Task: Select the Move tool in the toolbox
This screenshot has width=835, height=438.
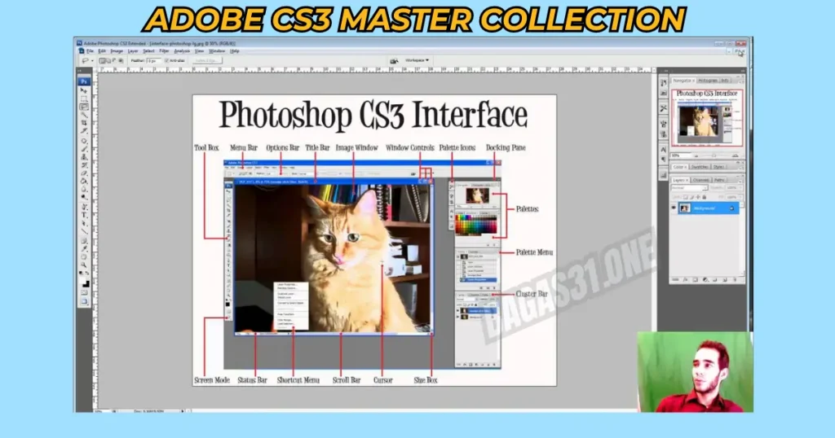Action: tap(84, 90)
